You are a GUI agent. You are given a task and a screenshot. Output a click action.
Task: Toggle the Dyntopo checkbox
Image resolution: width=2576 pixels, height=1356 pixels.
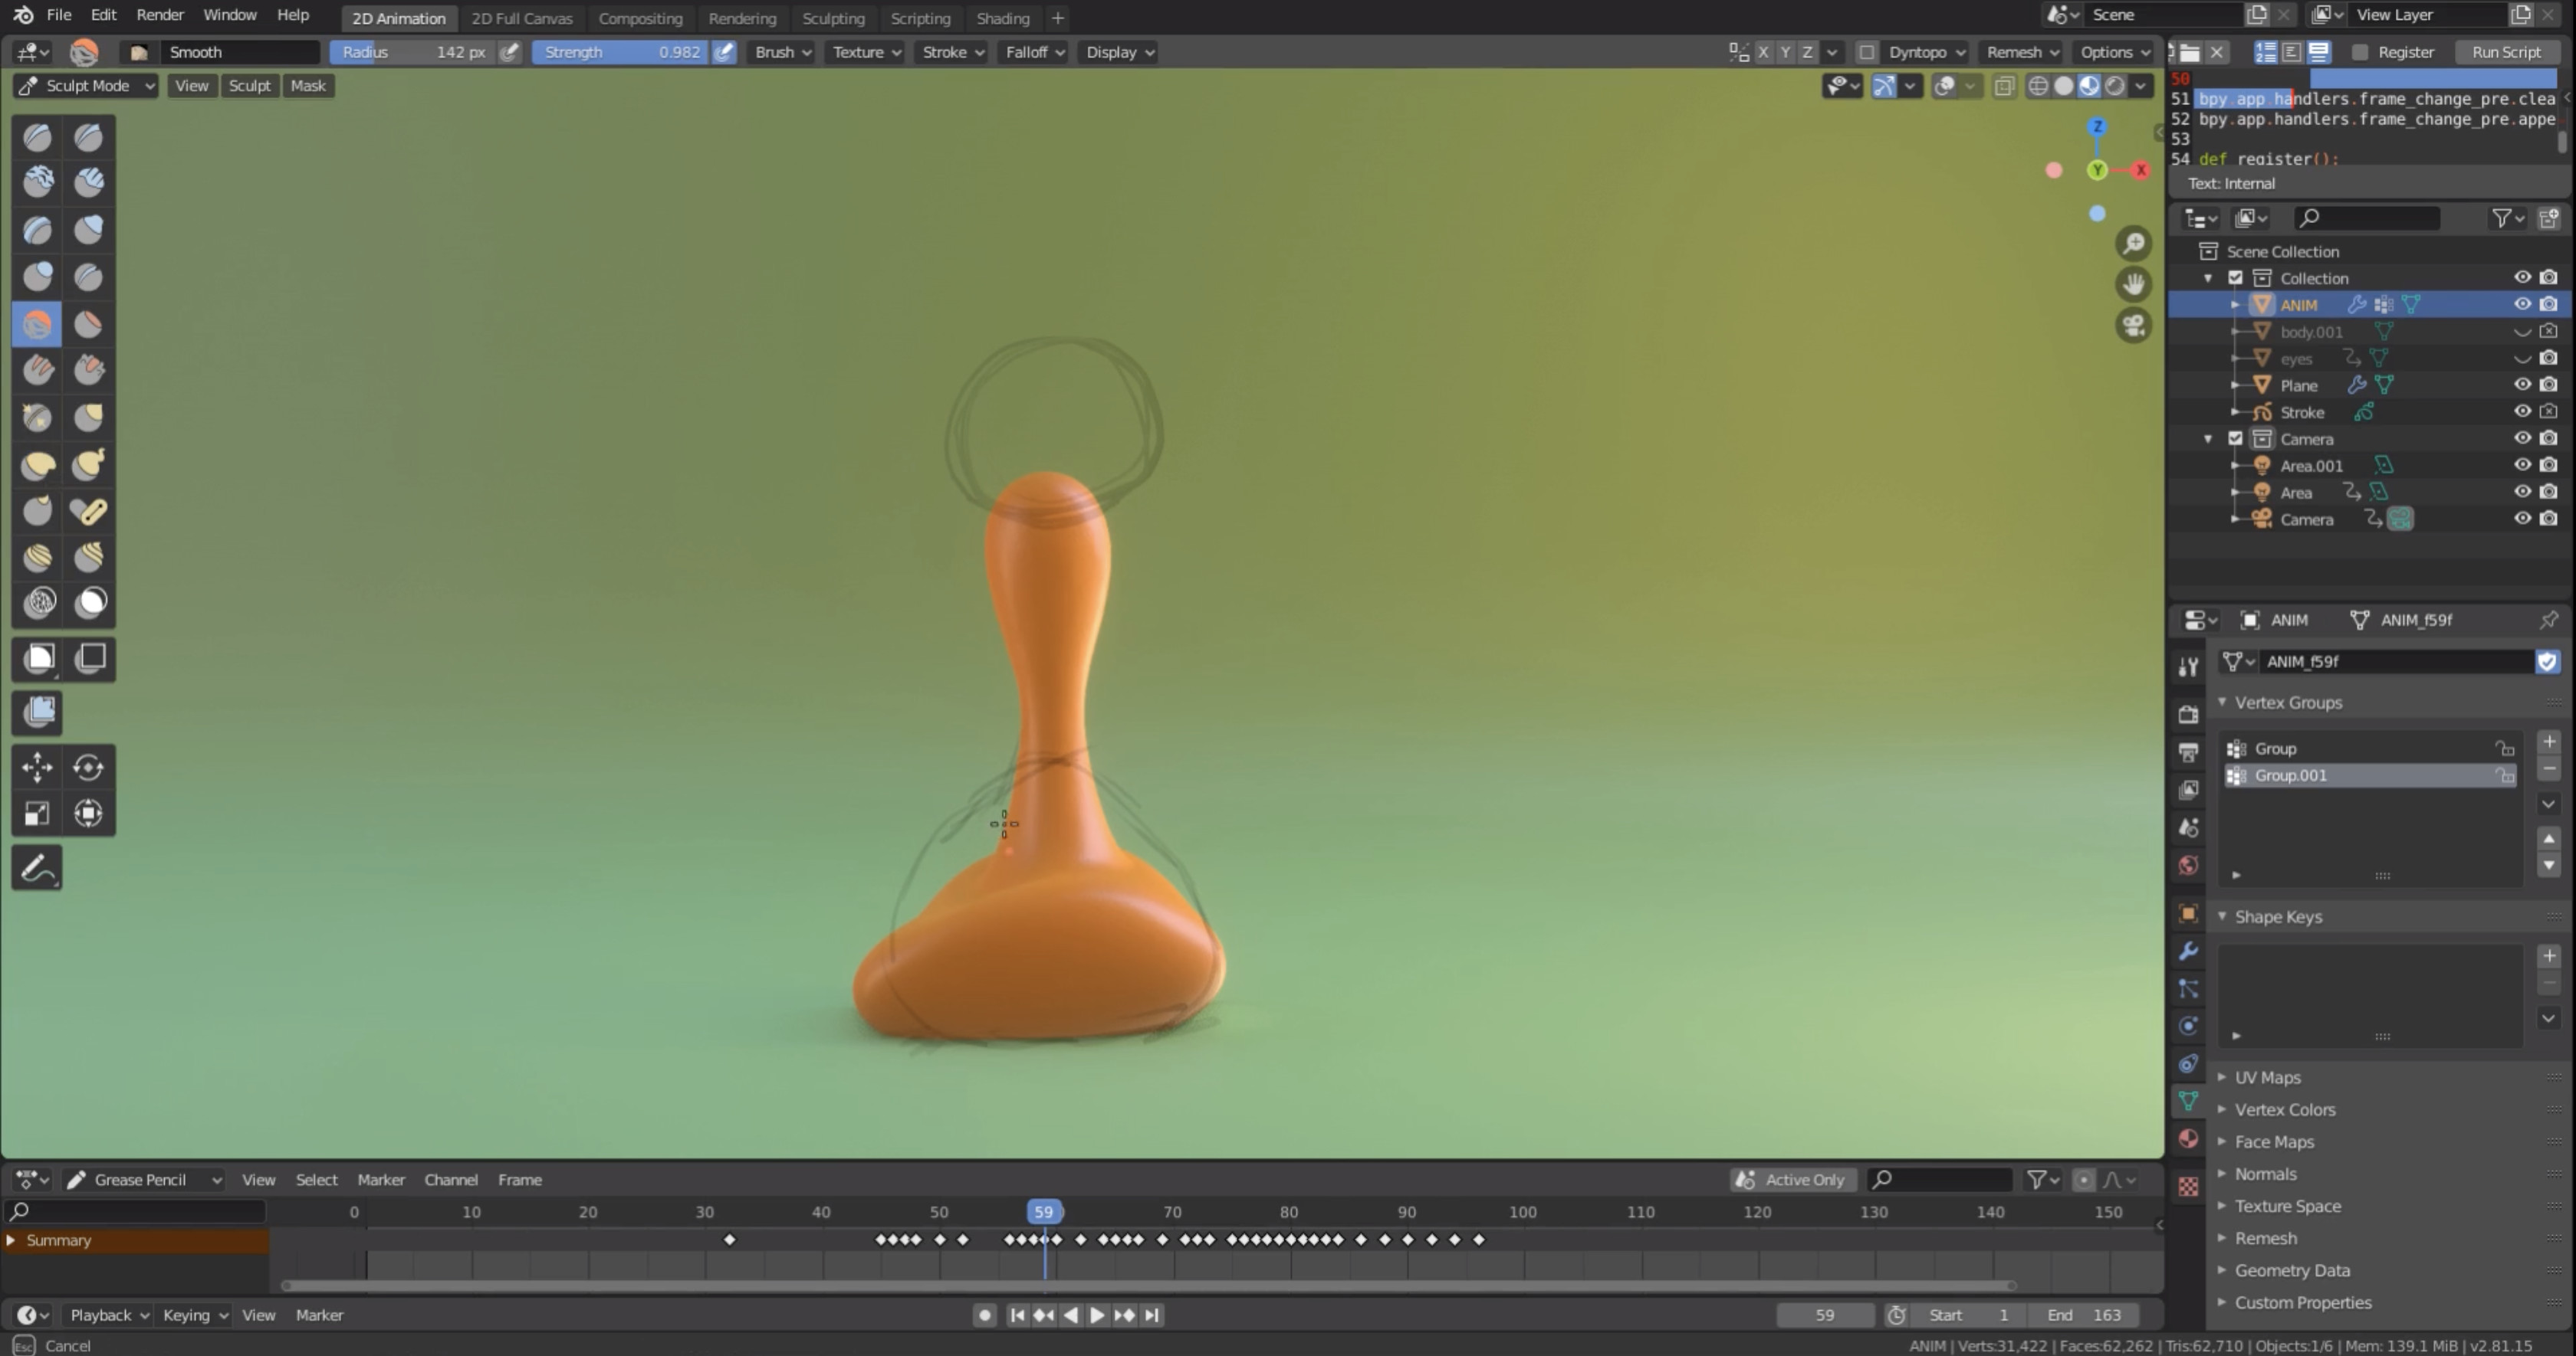[x=1866, y=52]
